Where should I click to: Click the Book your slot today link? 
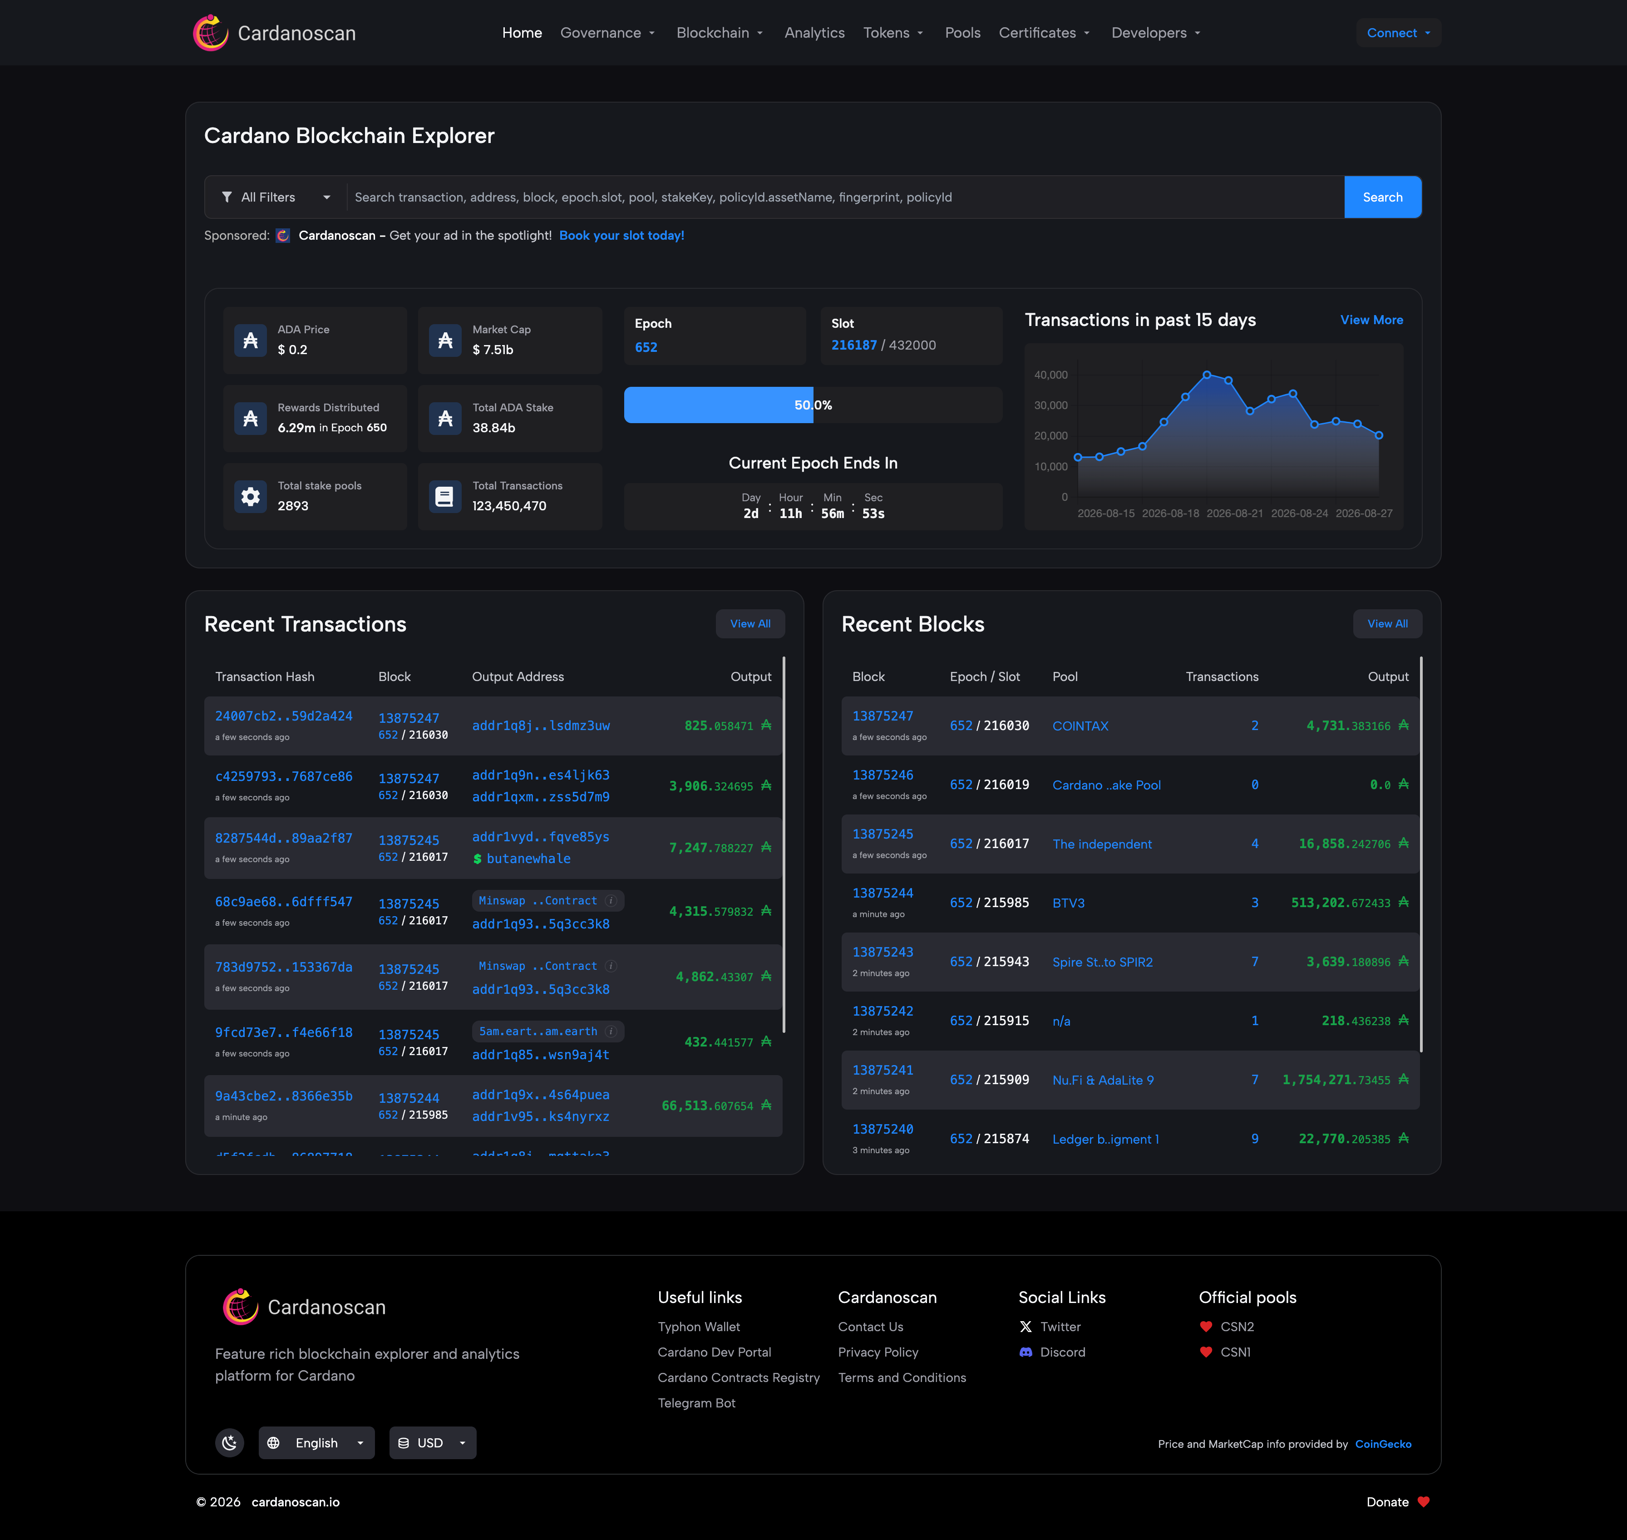click(x=621, y=236)
